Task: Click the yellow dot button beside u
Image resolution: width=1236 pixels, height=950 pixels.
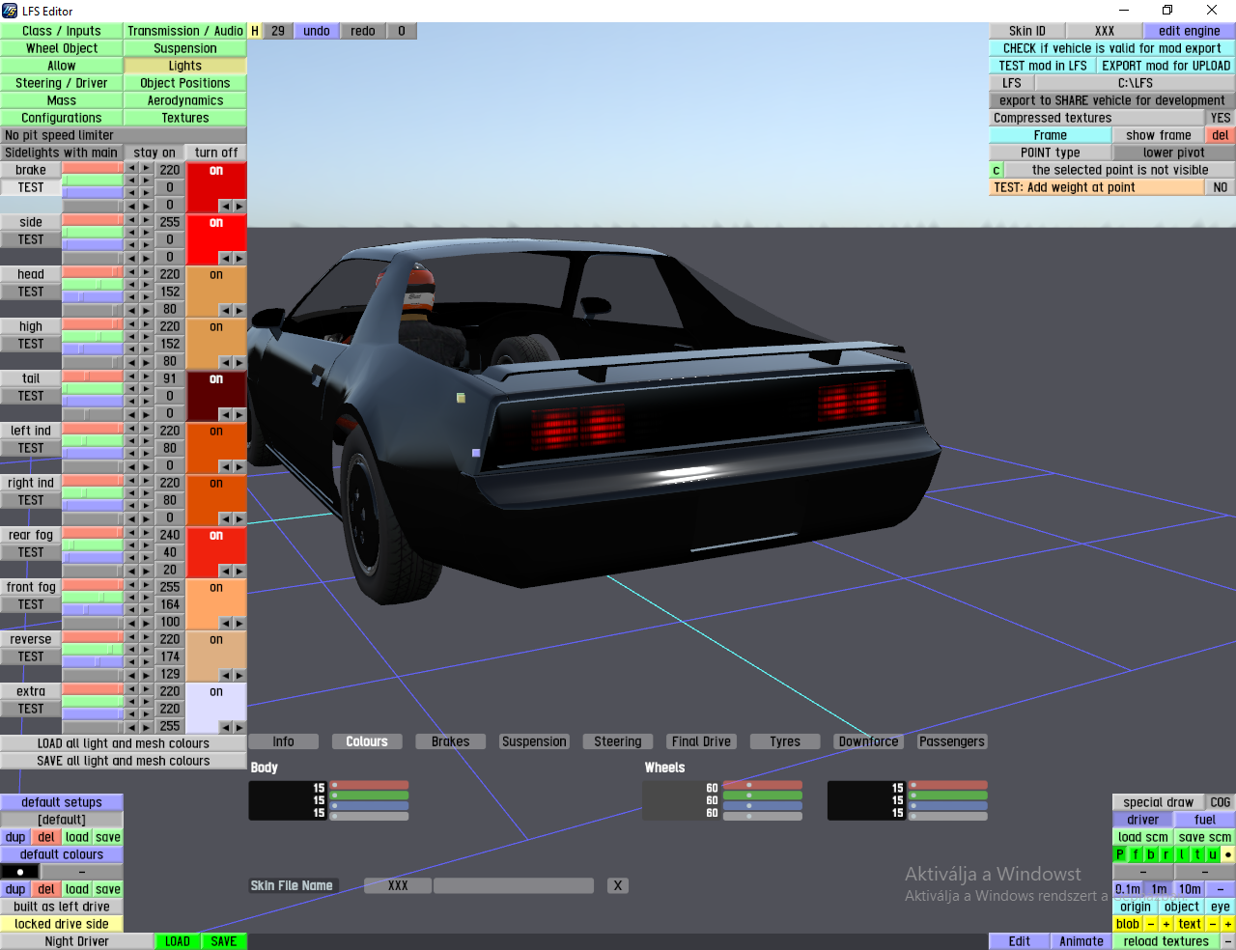Action: 1228,854
